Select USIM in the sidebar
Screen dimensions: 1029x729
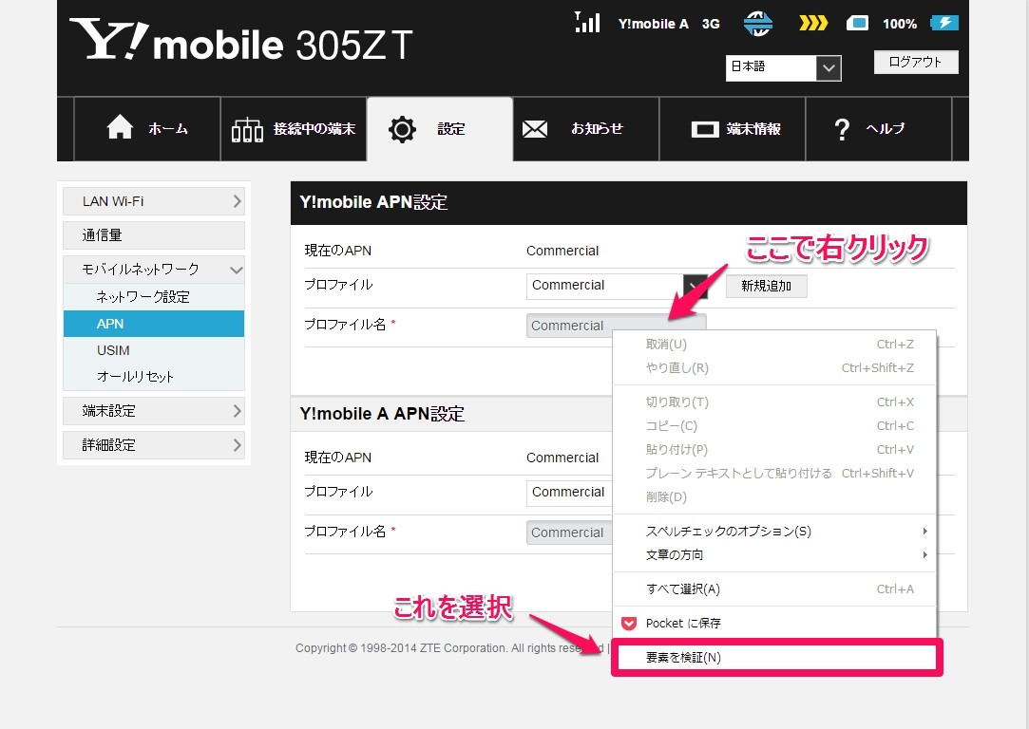point(154,350)
